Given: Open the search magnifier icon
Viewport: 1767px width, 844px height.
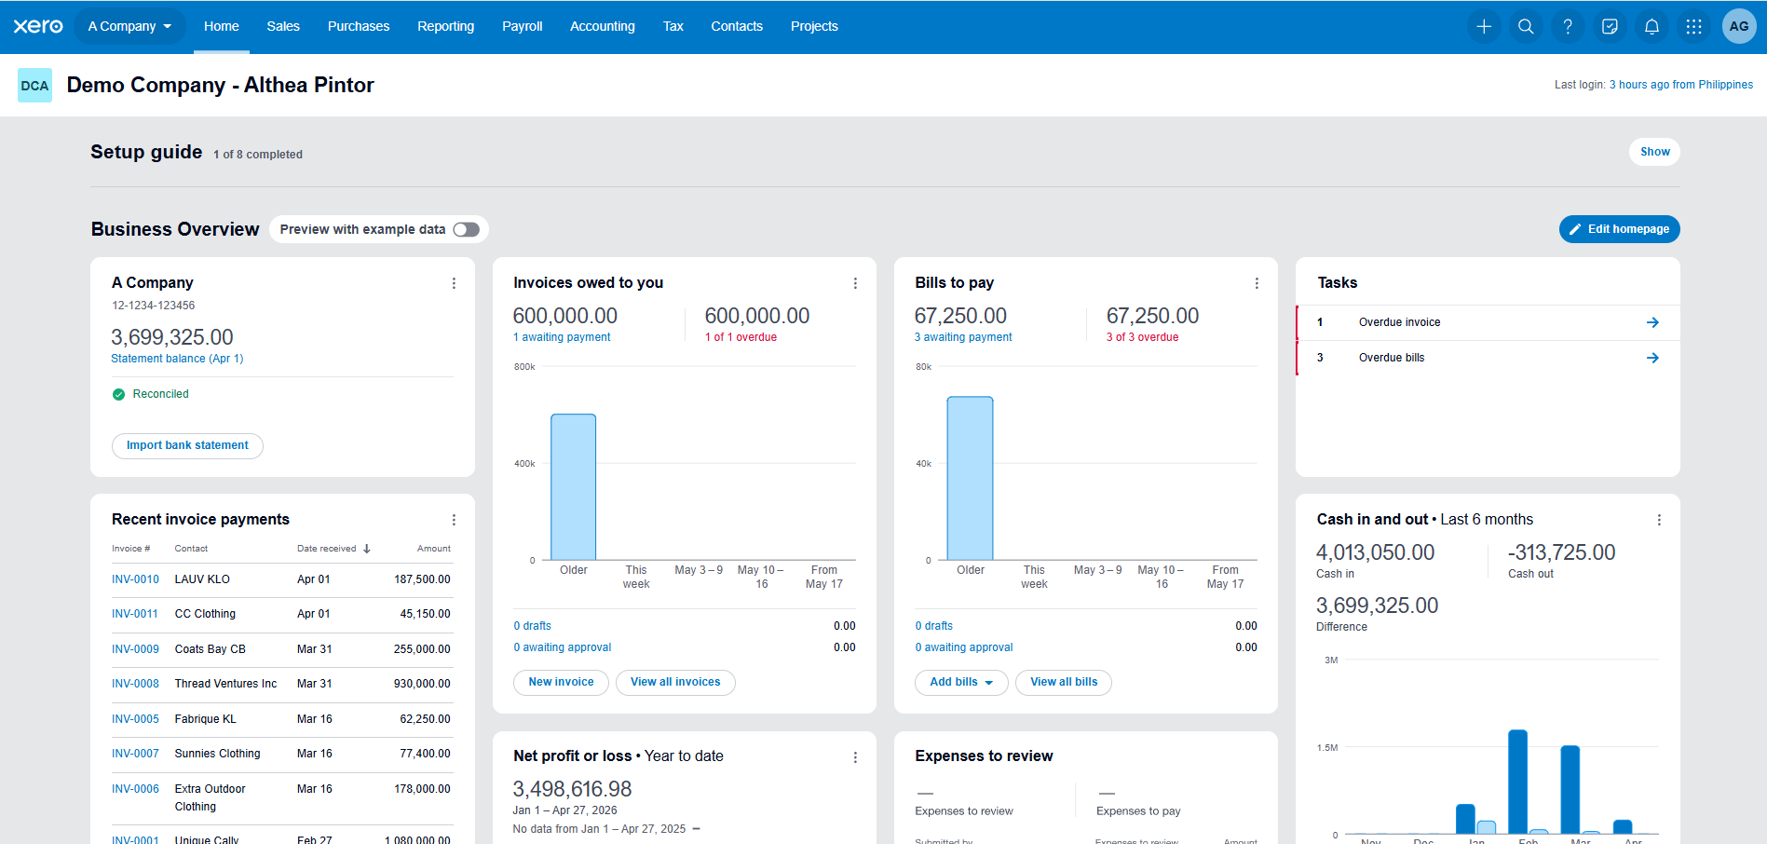Looking at the screenshot, I should point(1526,26).
